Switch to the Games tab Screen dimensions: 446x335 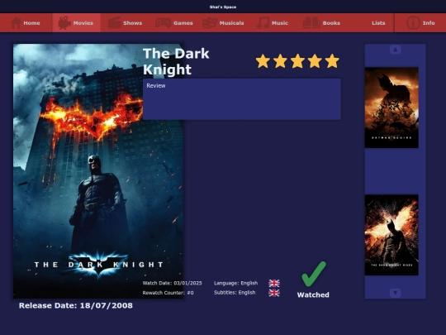point(174,23)
